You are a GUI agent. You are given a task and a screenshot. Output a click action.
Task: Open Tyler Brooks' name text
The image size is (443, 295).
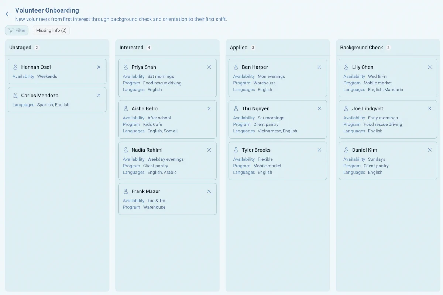pyautogui.click(x=256, y=150)
